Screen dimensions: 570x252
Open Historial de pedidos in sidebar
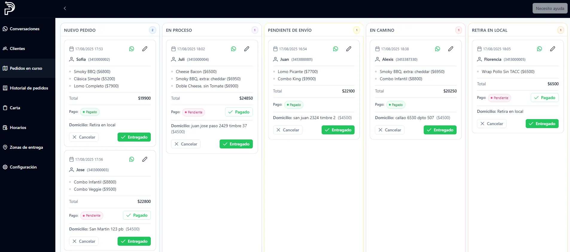29,88
